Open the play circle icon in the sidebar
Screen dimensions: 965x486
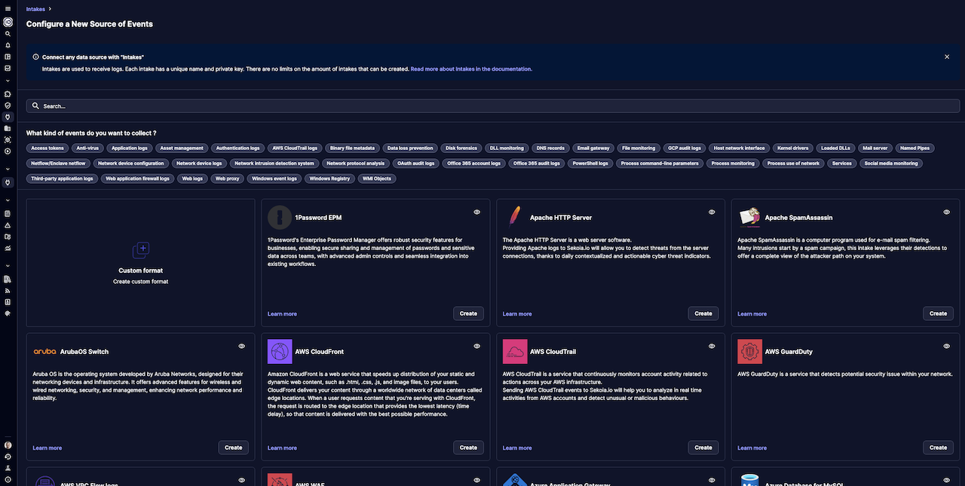(8, 151)
